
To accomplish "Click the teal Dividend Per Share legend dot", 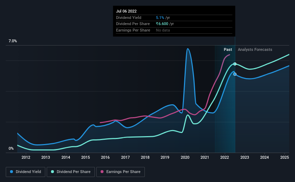I will click(x=52, y=172).
